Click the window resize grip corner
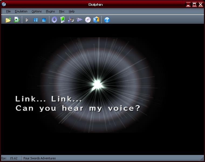The image size is (205, 162). (x=202, y=159)
